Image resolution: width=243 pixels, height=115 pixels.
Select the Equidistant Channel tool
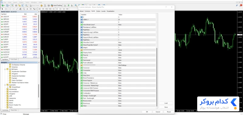(x=20, y=9)
